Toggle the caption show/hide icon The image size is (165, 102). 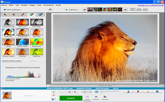(48, 86)
